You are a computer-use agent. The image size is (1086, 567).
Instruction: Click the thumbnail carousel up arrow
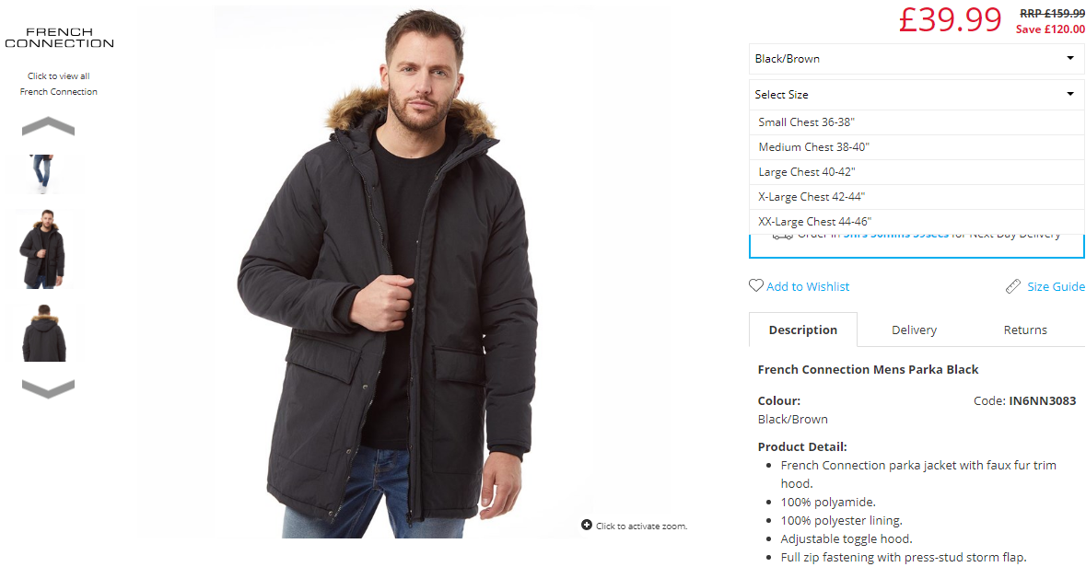point(48,126)
